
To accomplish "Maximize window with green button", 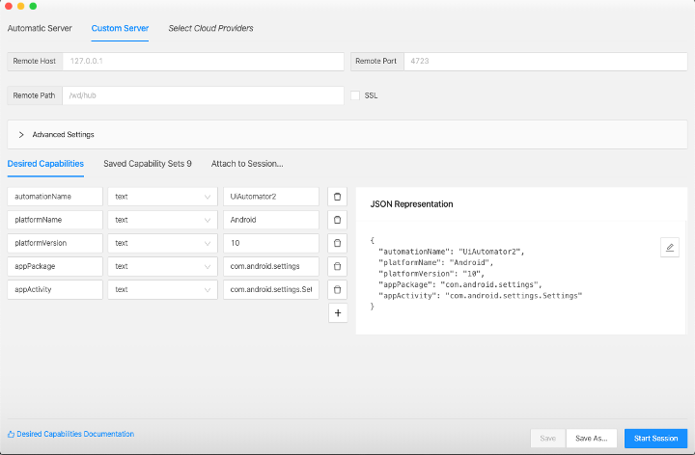I will coord(33,6).
